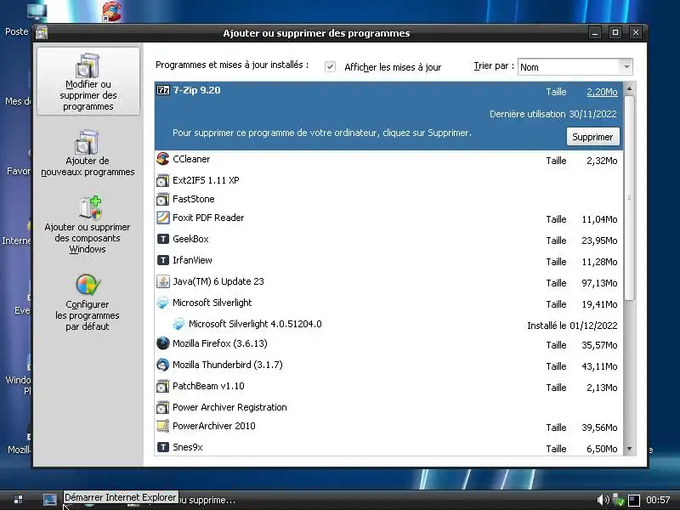Select PowerArchiver 2010 entry

point(389,427)
